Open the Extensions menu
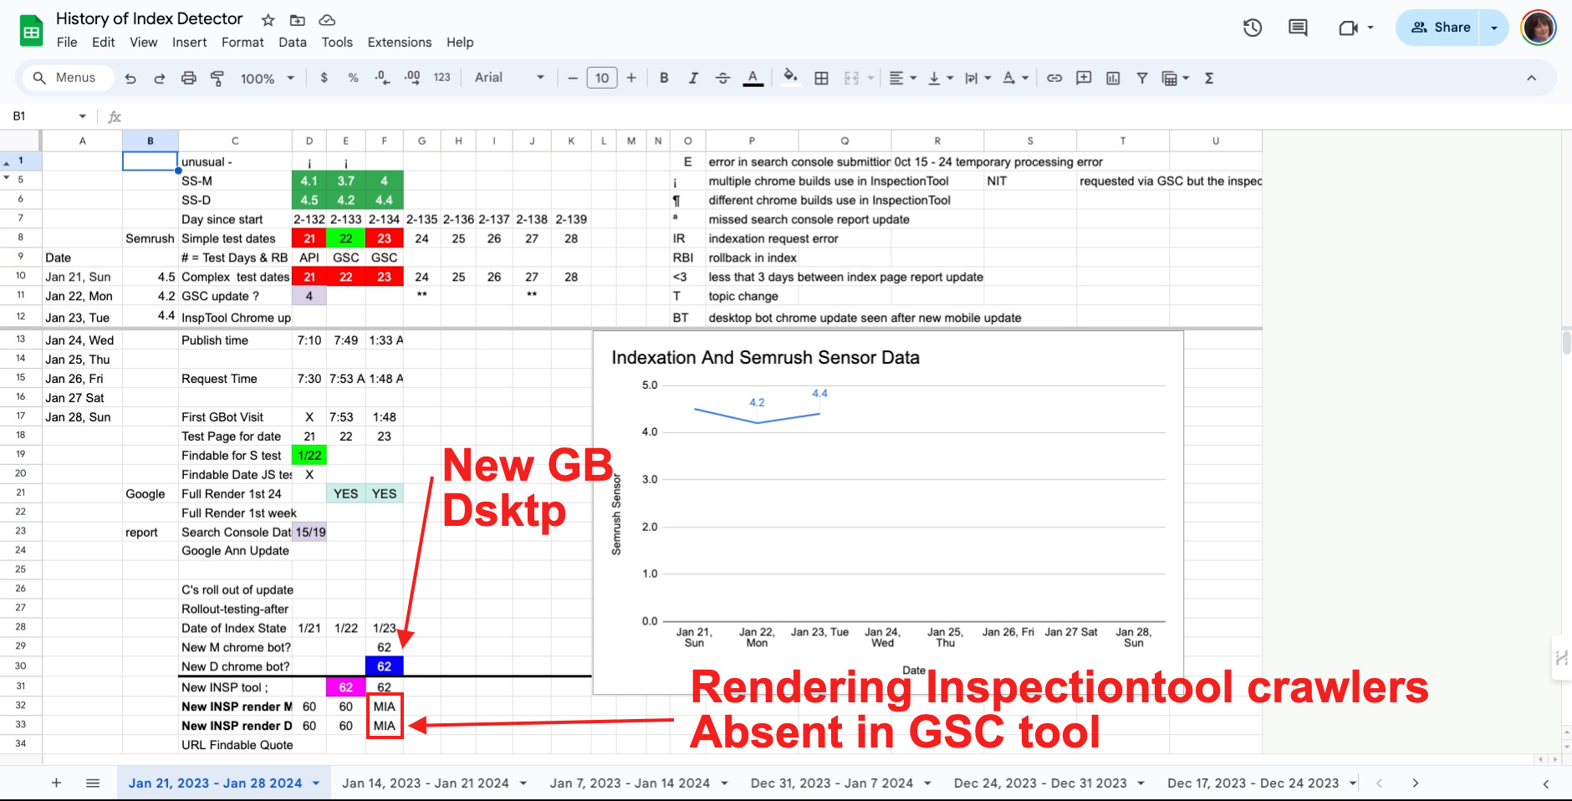This screenshot has height=801, width=1572. click(x=400, y=43)
